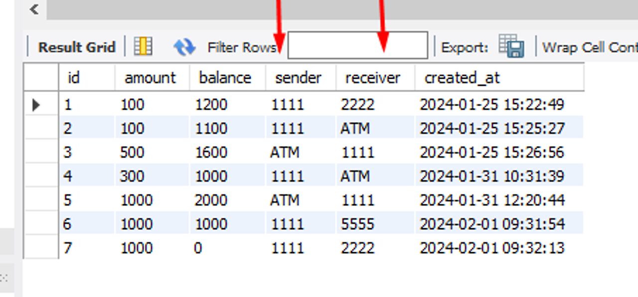
Task: Select sender ATM cell in row 5
Action: 301,200
